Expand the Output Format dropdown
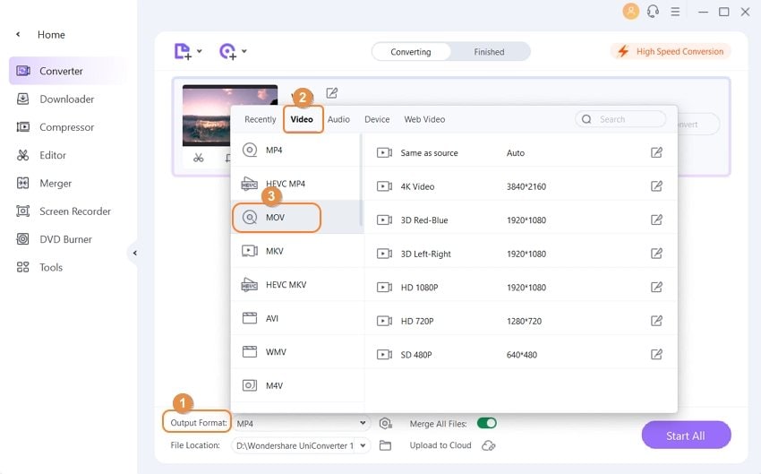 coord(302,424)
